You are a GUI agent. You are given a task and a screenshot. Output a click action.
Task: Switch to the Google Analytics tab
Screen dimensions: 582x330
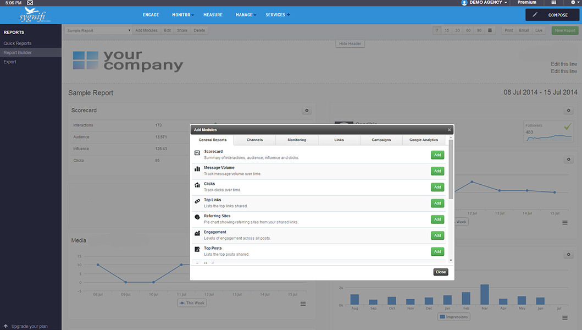click(x=423, y=140)
